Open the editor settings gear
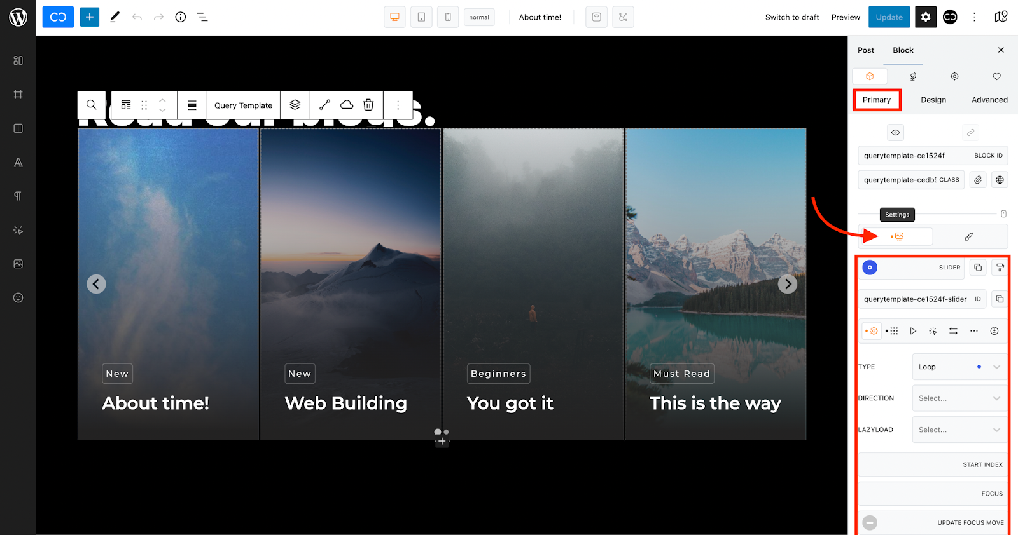This screenshot has width=1018, height=535. [926, 17]
